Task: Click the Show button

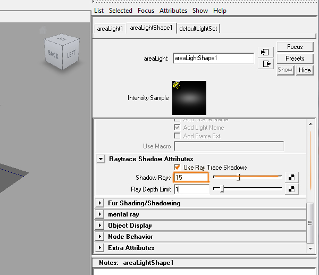Action: tap(285, 70)
